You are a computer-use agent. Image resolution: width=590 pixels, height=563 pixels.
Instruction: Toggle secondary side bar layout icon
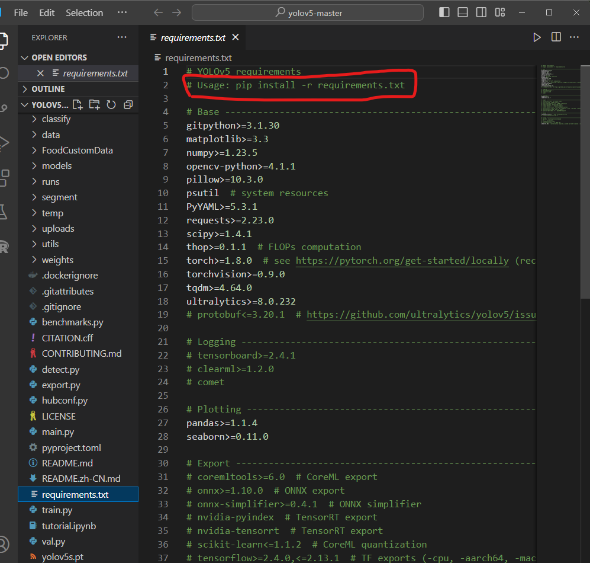[481, 12]
